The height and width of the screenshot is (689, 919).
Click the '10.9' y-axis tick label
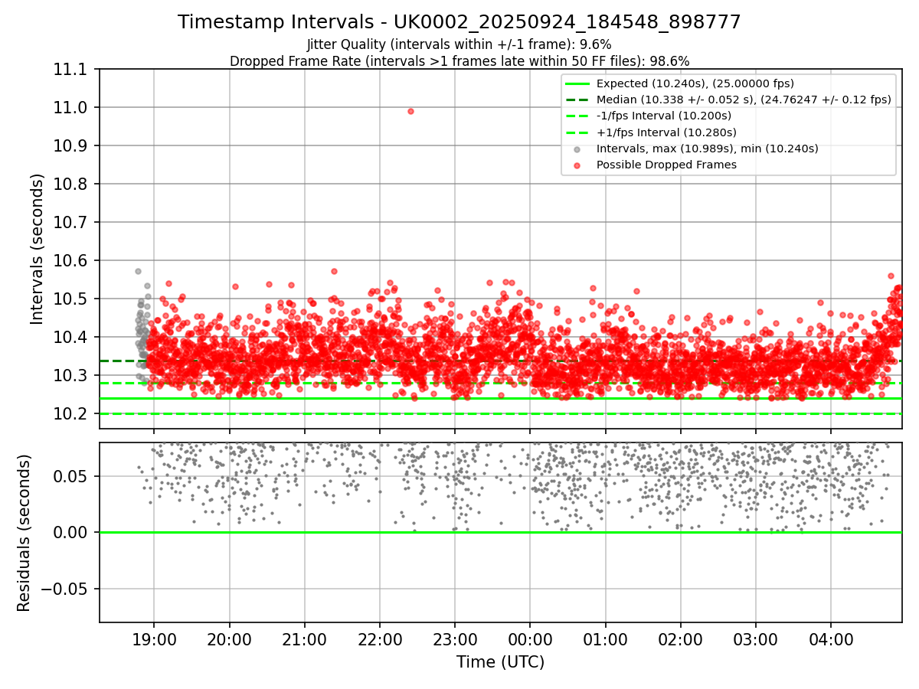[72, 146]
